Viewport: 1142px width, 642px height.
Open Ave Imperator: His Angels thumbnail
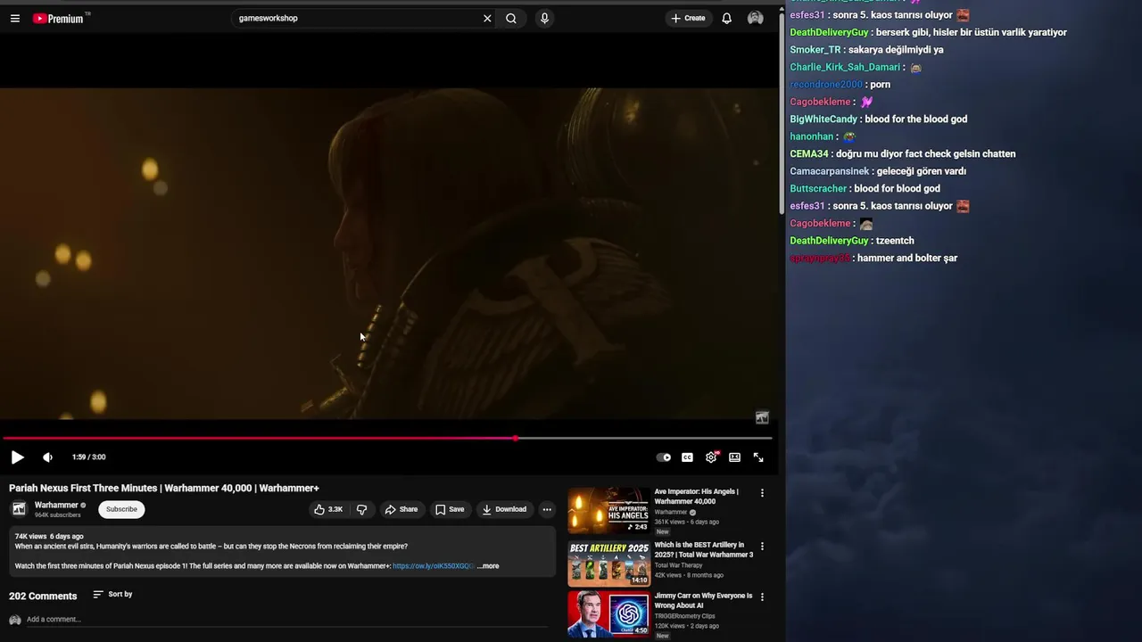[608, 510]
